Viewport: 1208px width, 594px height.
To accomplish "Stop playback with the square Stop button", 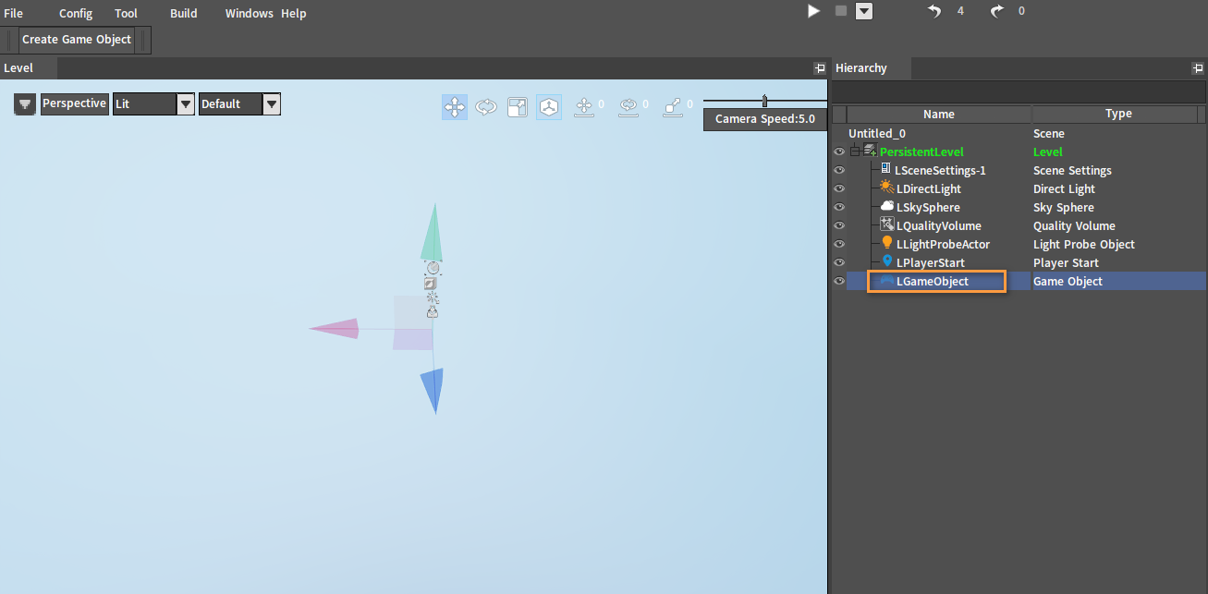I will pos(841,11).
